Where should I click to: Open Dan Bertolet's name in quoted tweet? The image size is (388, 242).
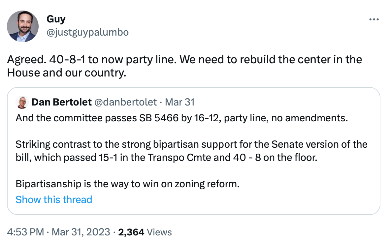click(61, 102)
